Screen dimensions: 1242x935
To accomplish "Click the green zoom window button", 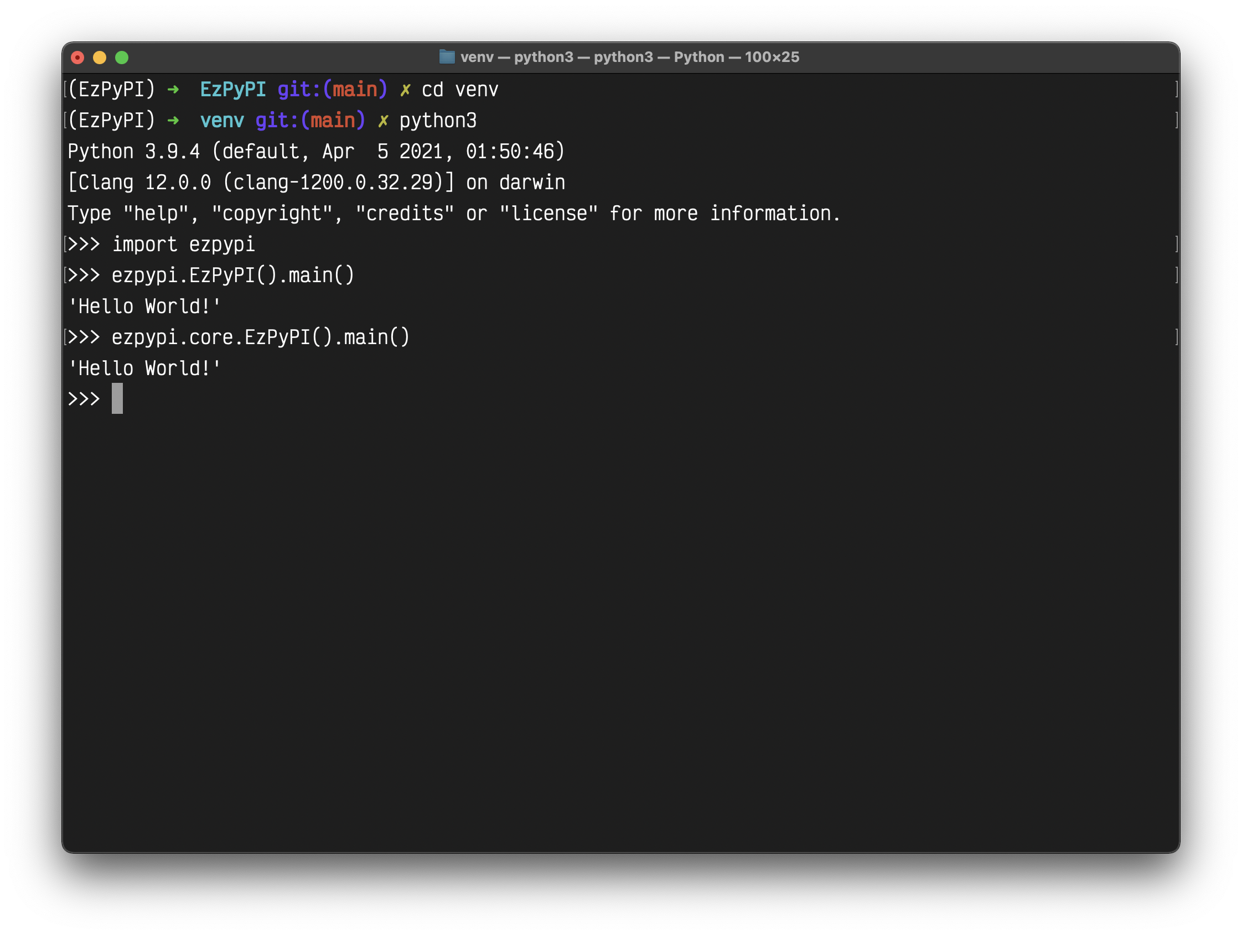I will [122, 57].
